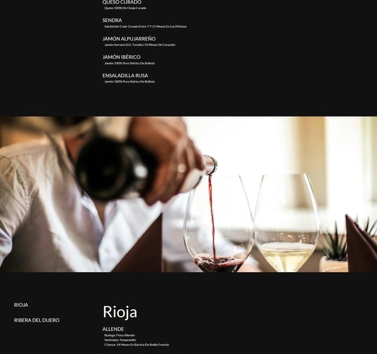Viewport: 377px width, 354px height.
Task: Select the ALLENDE wine entry title
Action: [x=113, y=329]
